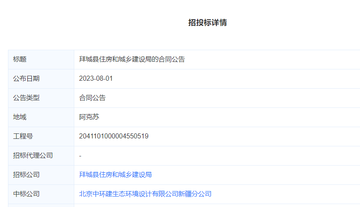
Task: Click the dash in the 招标代理公司 row
Action: (x=80, y=156)
